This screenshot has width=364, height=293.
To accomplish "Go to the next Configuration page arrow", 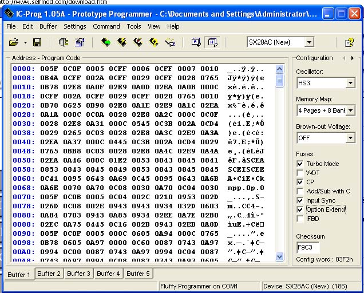I will (353, 58).
